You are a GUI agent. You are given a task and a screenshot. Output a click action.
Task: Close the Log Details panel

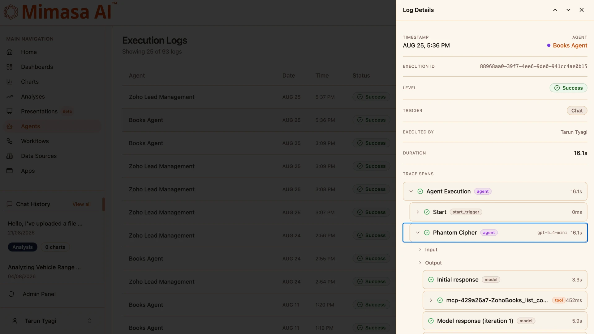(582, 10)
